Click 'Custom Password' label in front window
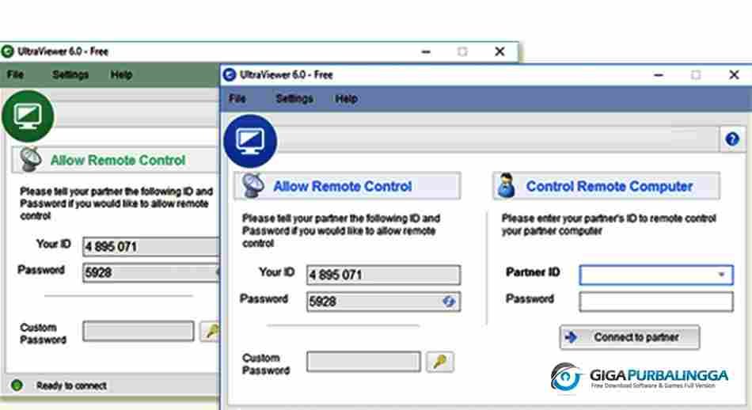This screenshot has width=752, height=410. (266, 364)
